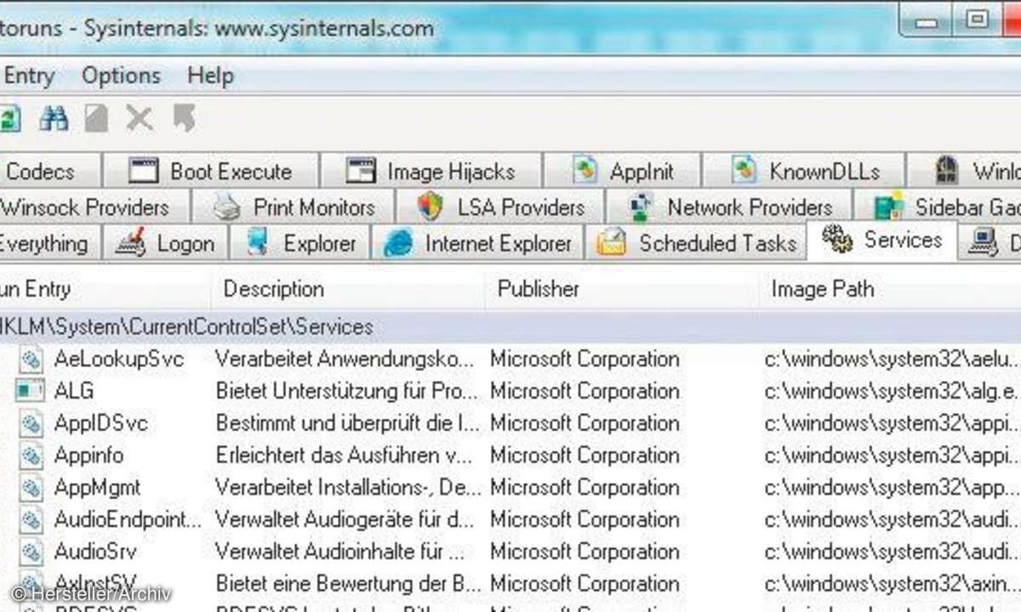Click the ALG service window icon
Image resolution: width=1021 pixels, height=612 pixels.
[30, 392]
